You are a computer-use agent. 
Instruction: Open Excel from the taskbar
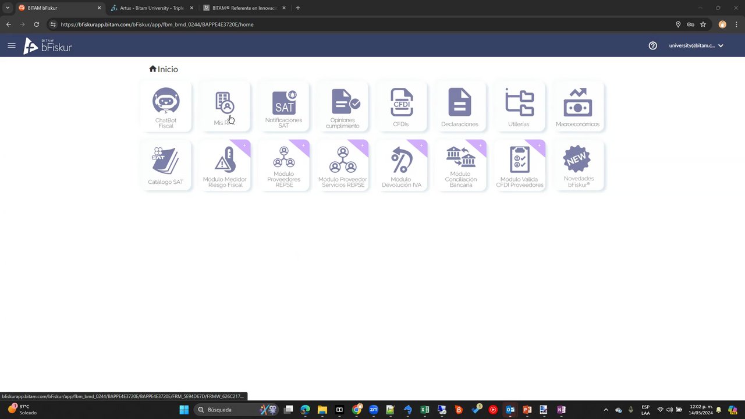click(425, 410)
